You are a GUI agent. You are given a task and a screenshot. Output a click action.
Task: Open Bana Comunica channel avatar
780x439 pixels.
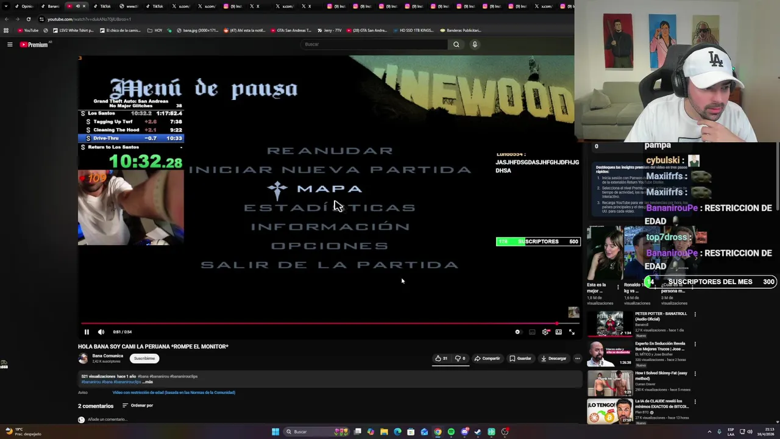point(83,359)
